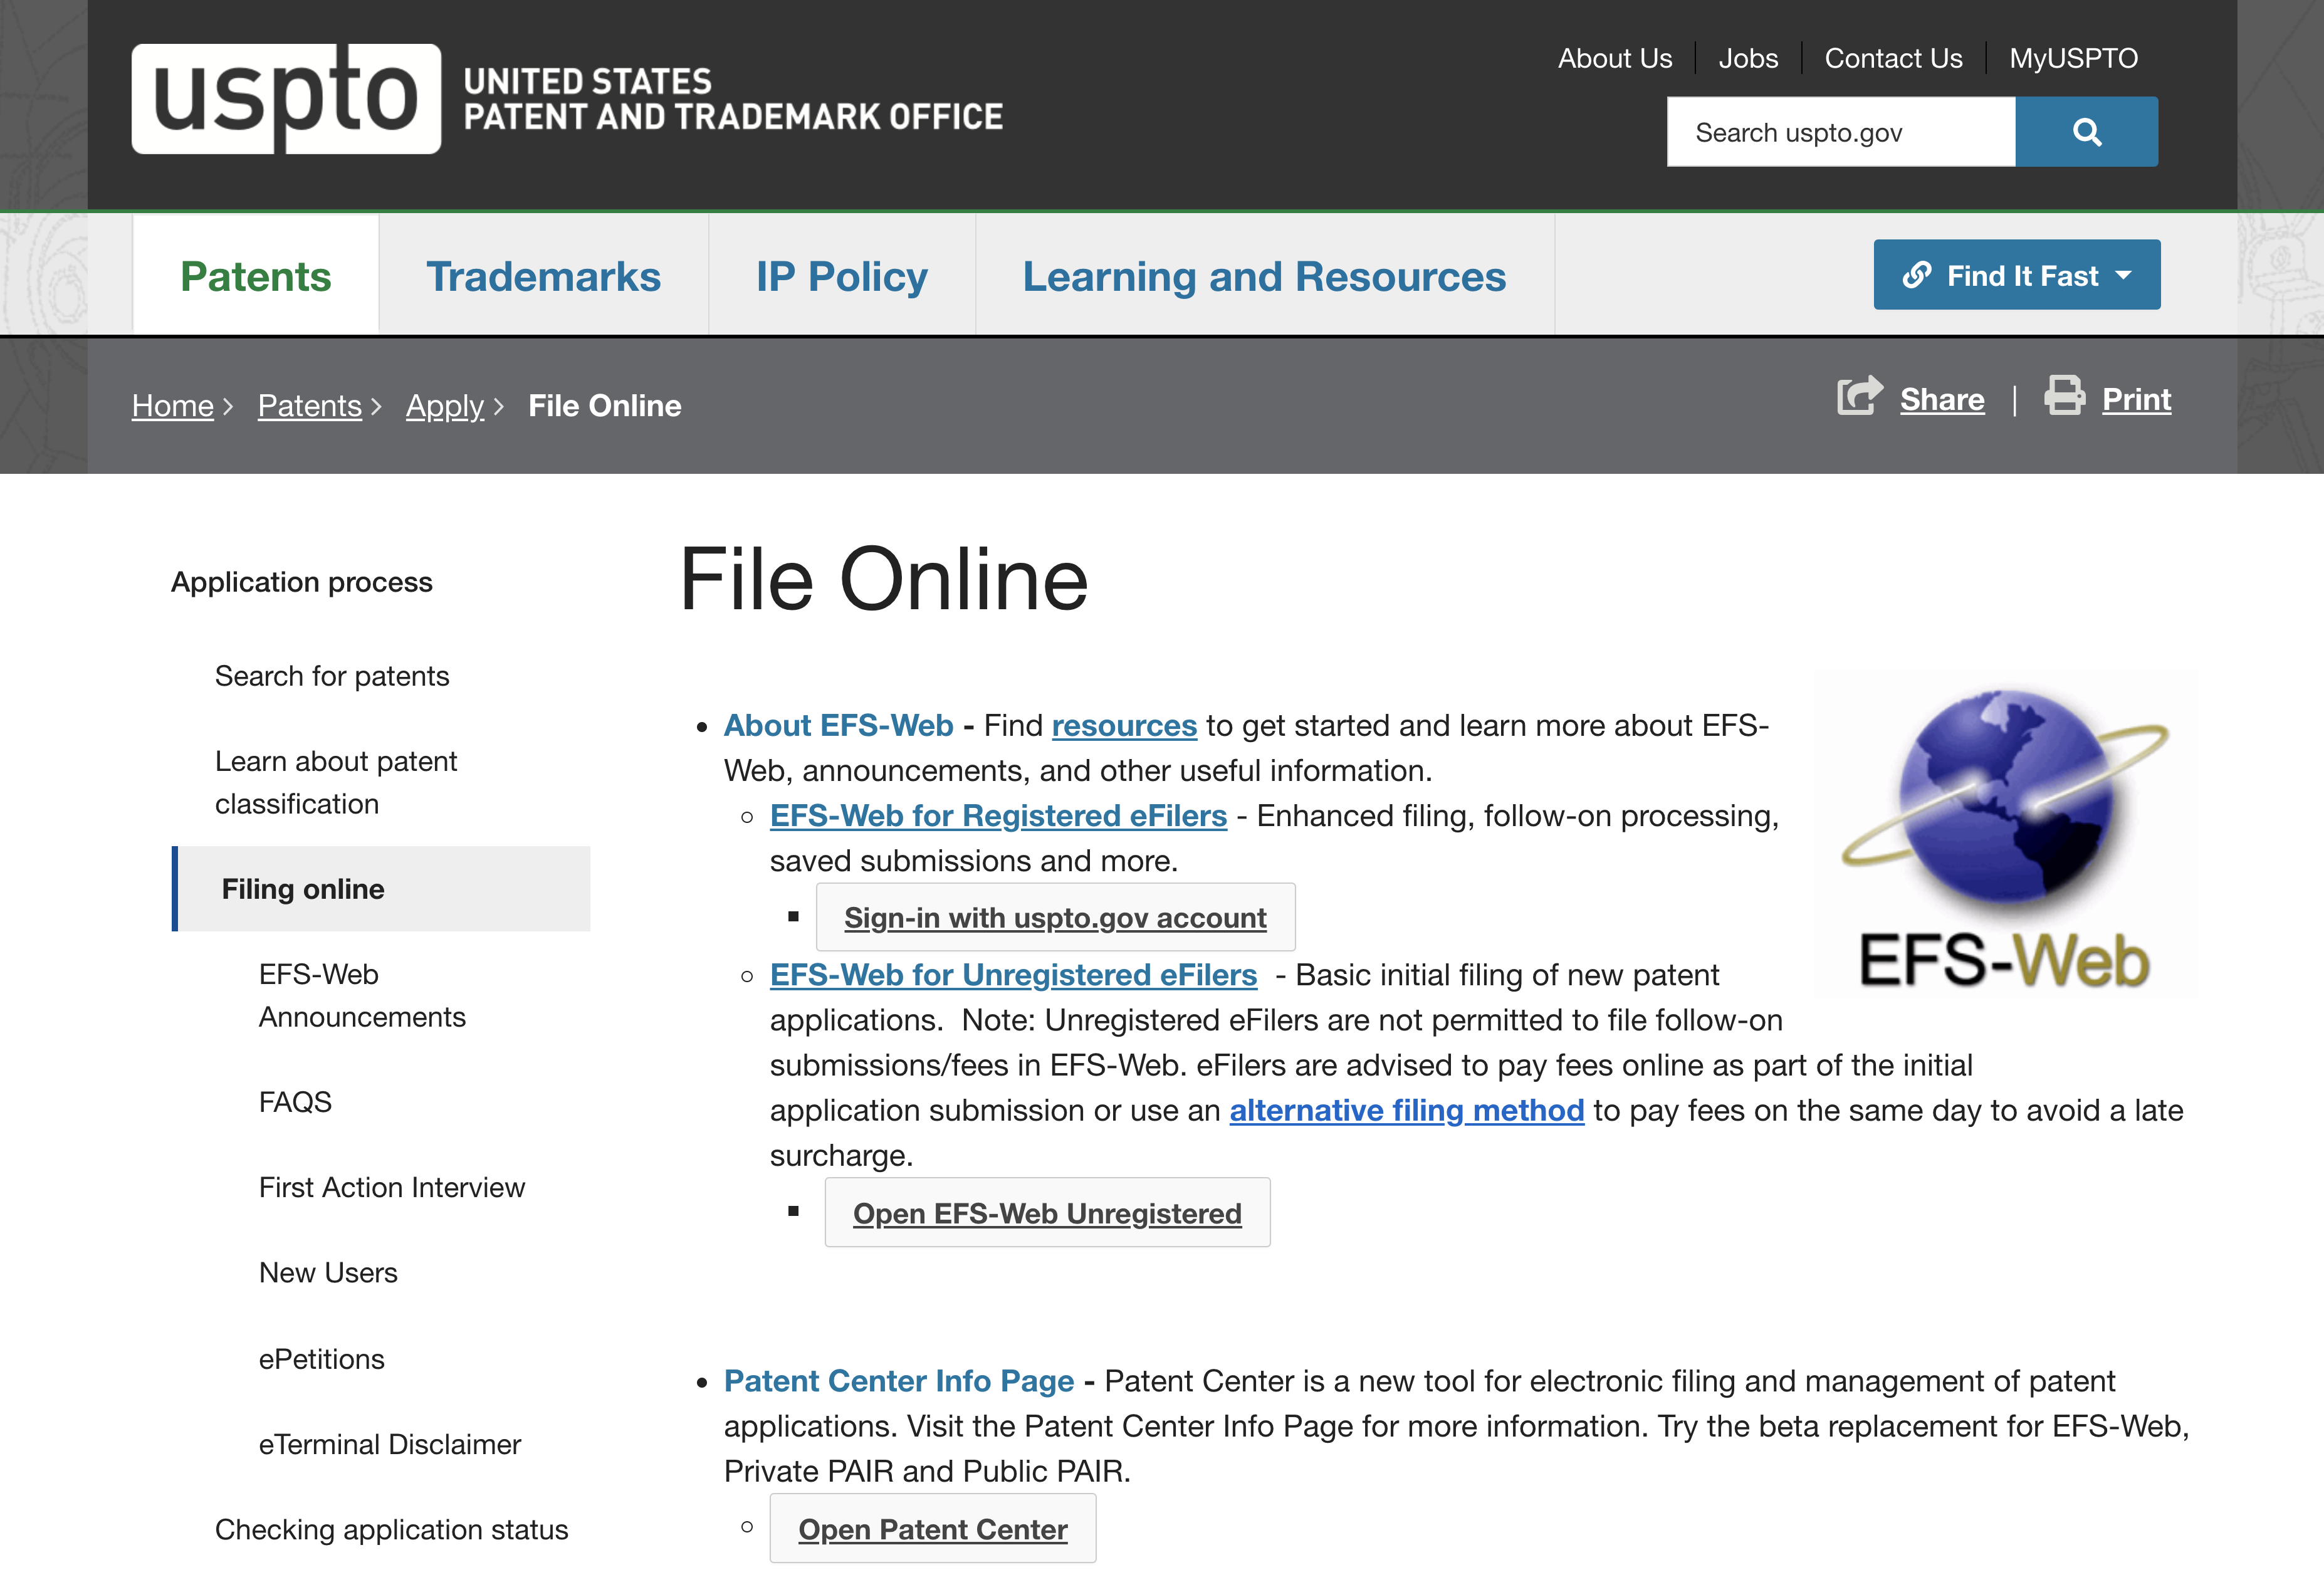Click the Print text link
The height and width of the screenshot is (1592, 2324).
pyautogui.click(x=2136, y=400)
